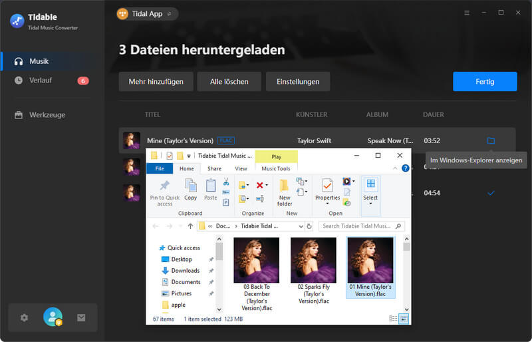This screenshot has height=342, width=532.
Task: Open Einstellungen from the toolbar buttons
Action: [298, 82]
